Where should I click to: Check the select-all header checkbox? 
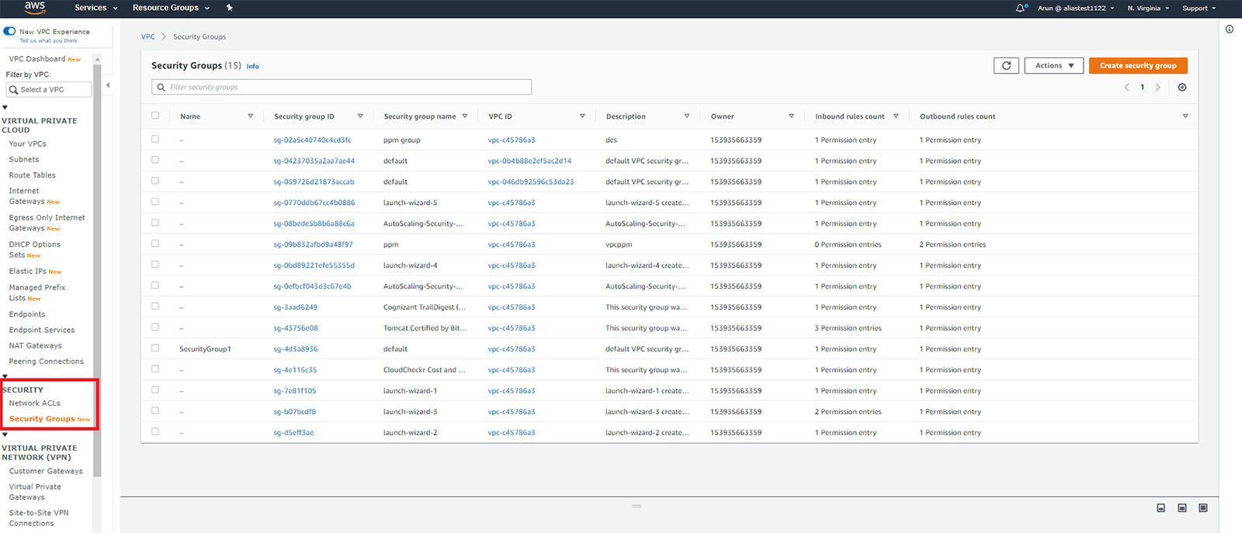155,116
